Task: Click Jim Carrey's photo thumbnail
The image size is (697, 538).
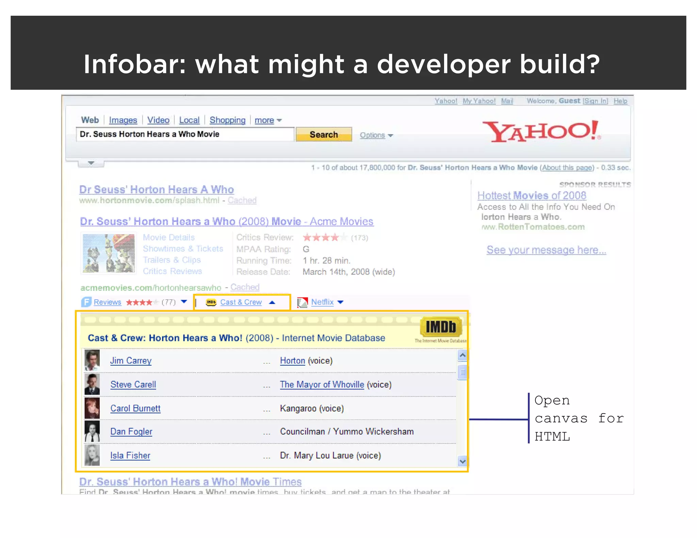Action: [92, 360]
